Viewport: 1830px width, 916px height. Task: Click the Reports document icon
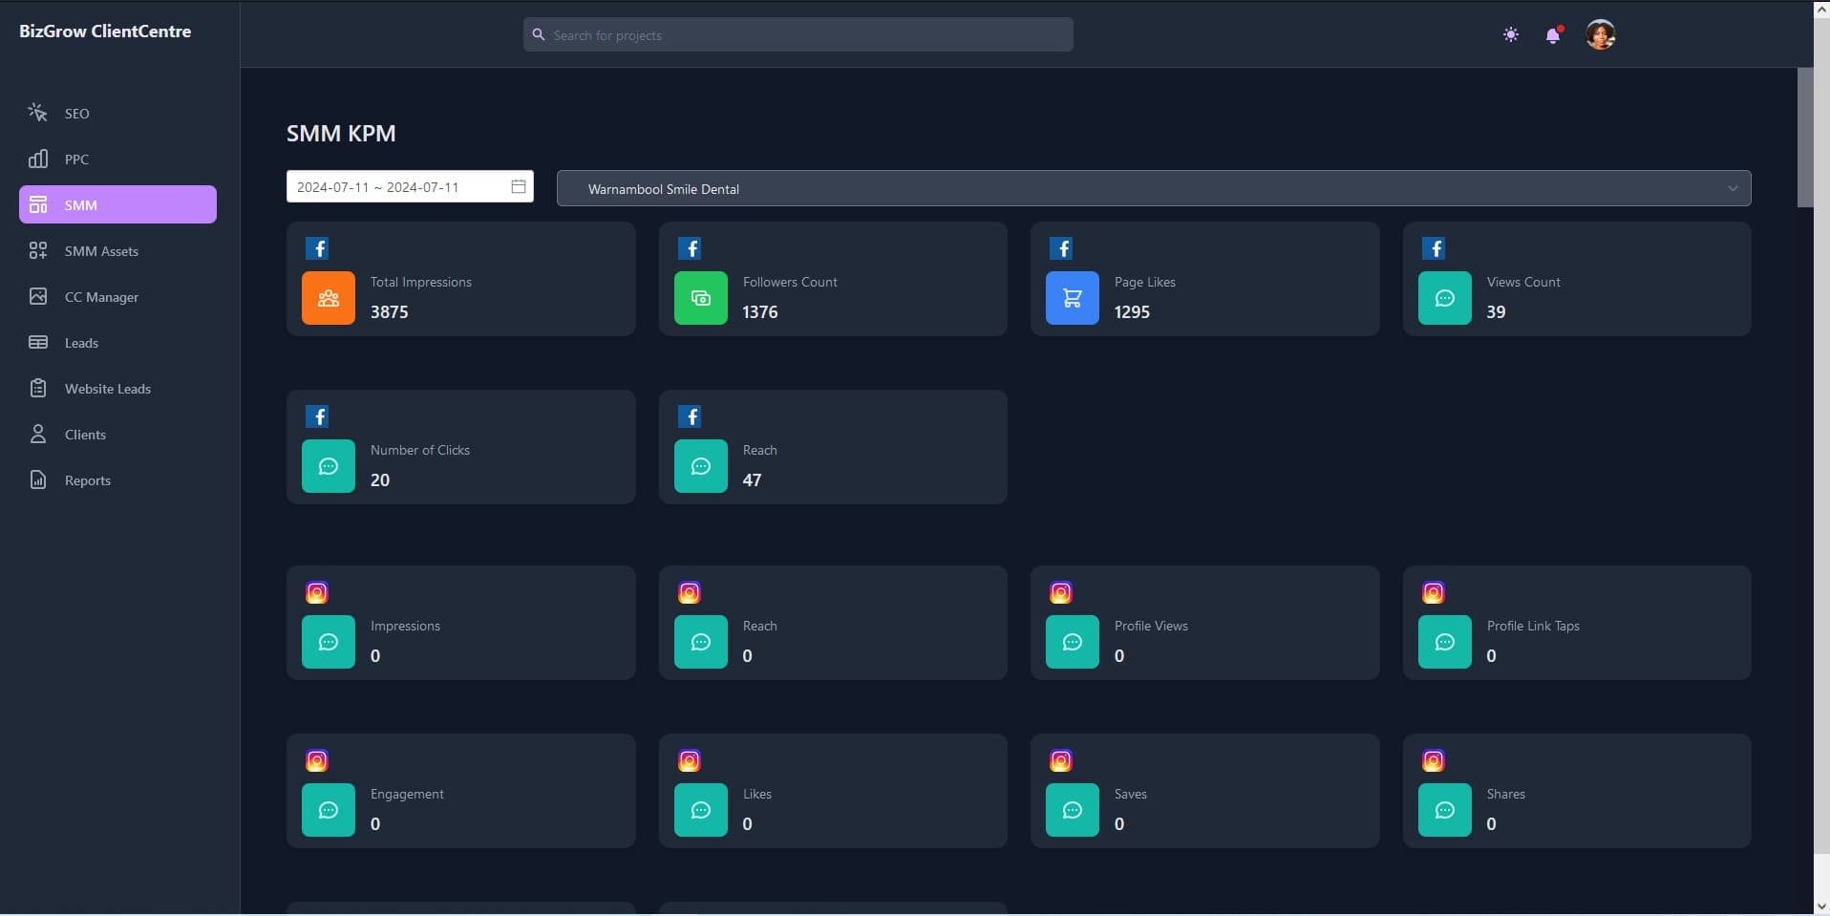point(38,479)
